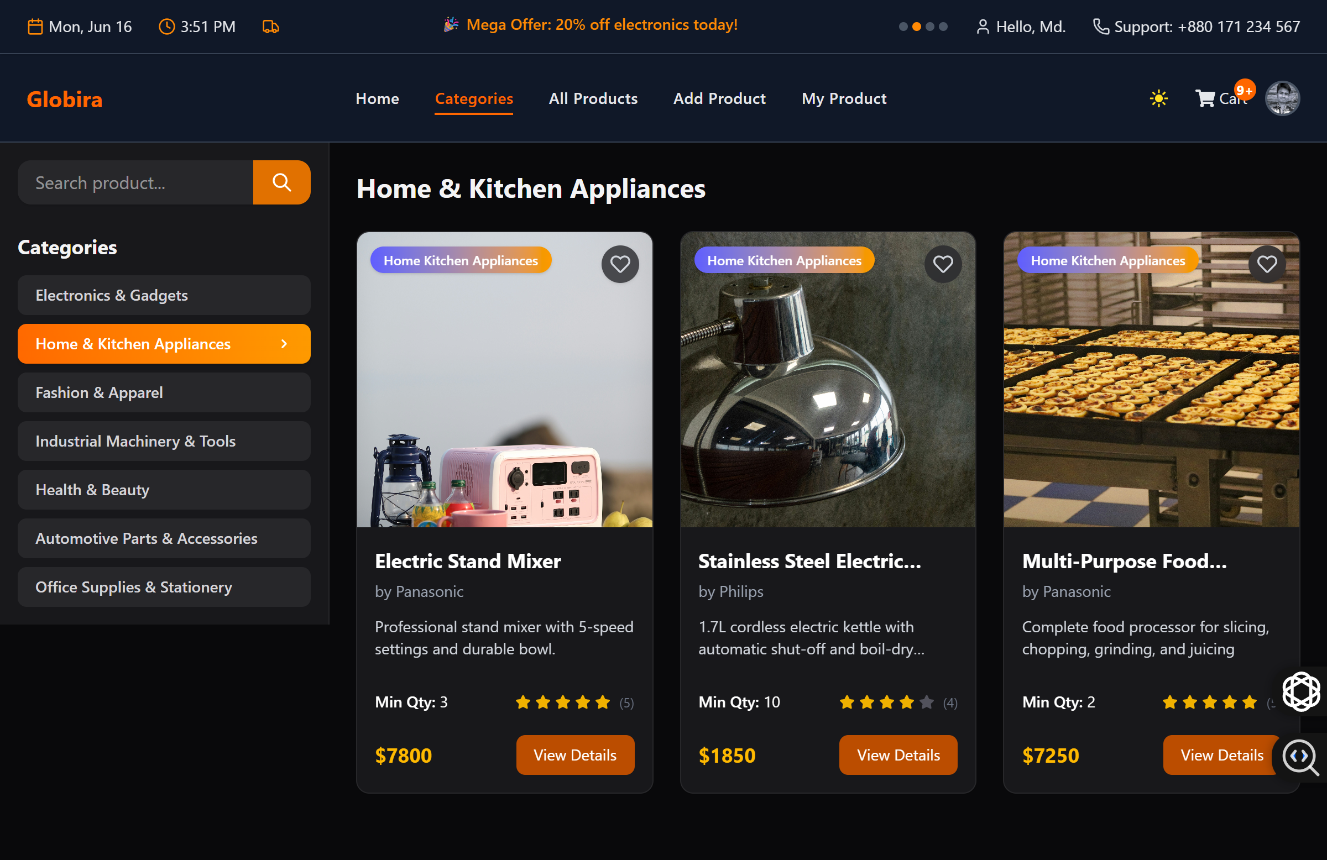Click the floating knot-logo assistant icon

pyautogui.click(x=1301, y=691)
